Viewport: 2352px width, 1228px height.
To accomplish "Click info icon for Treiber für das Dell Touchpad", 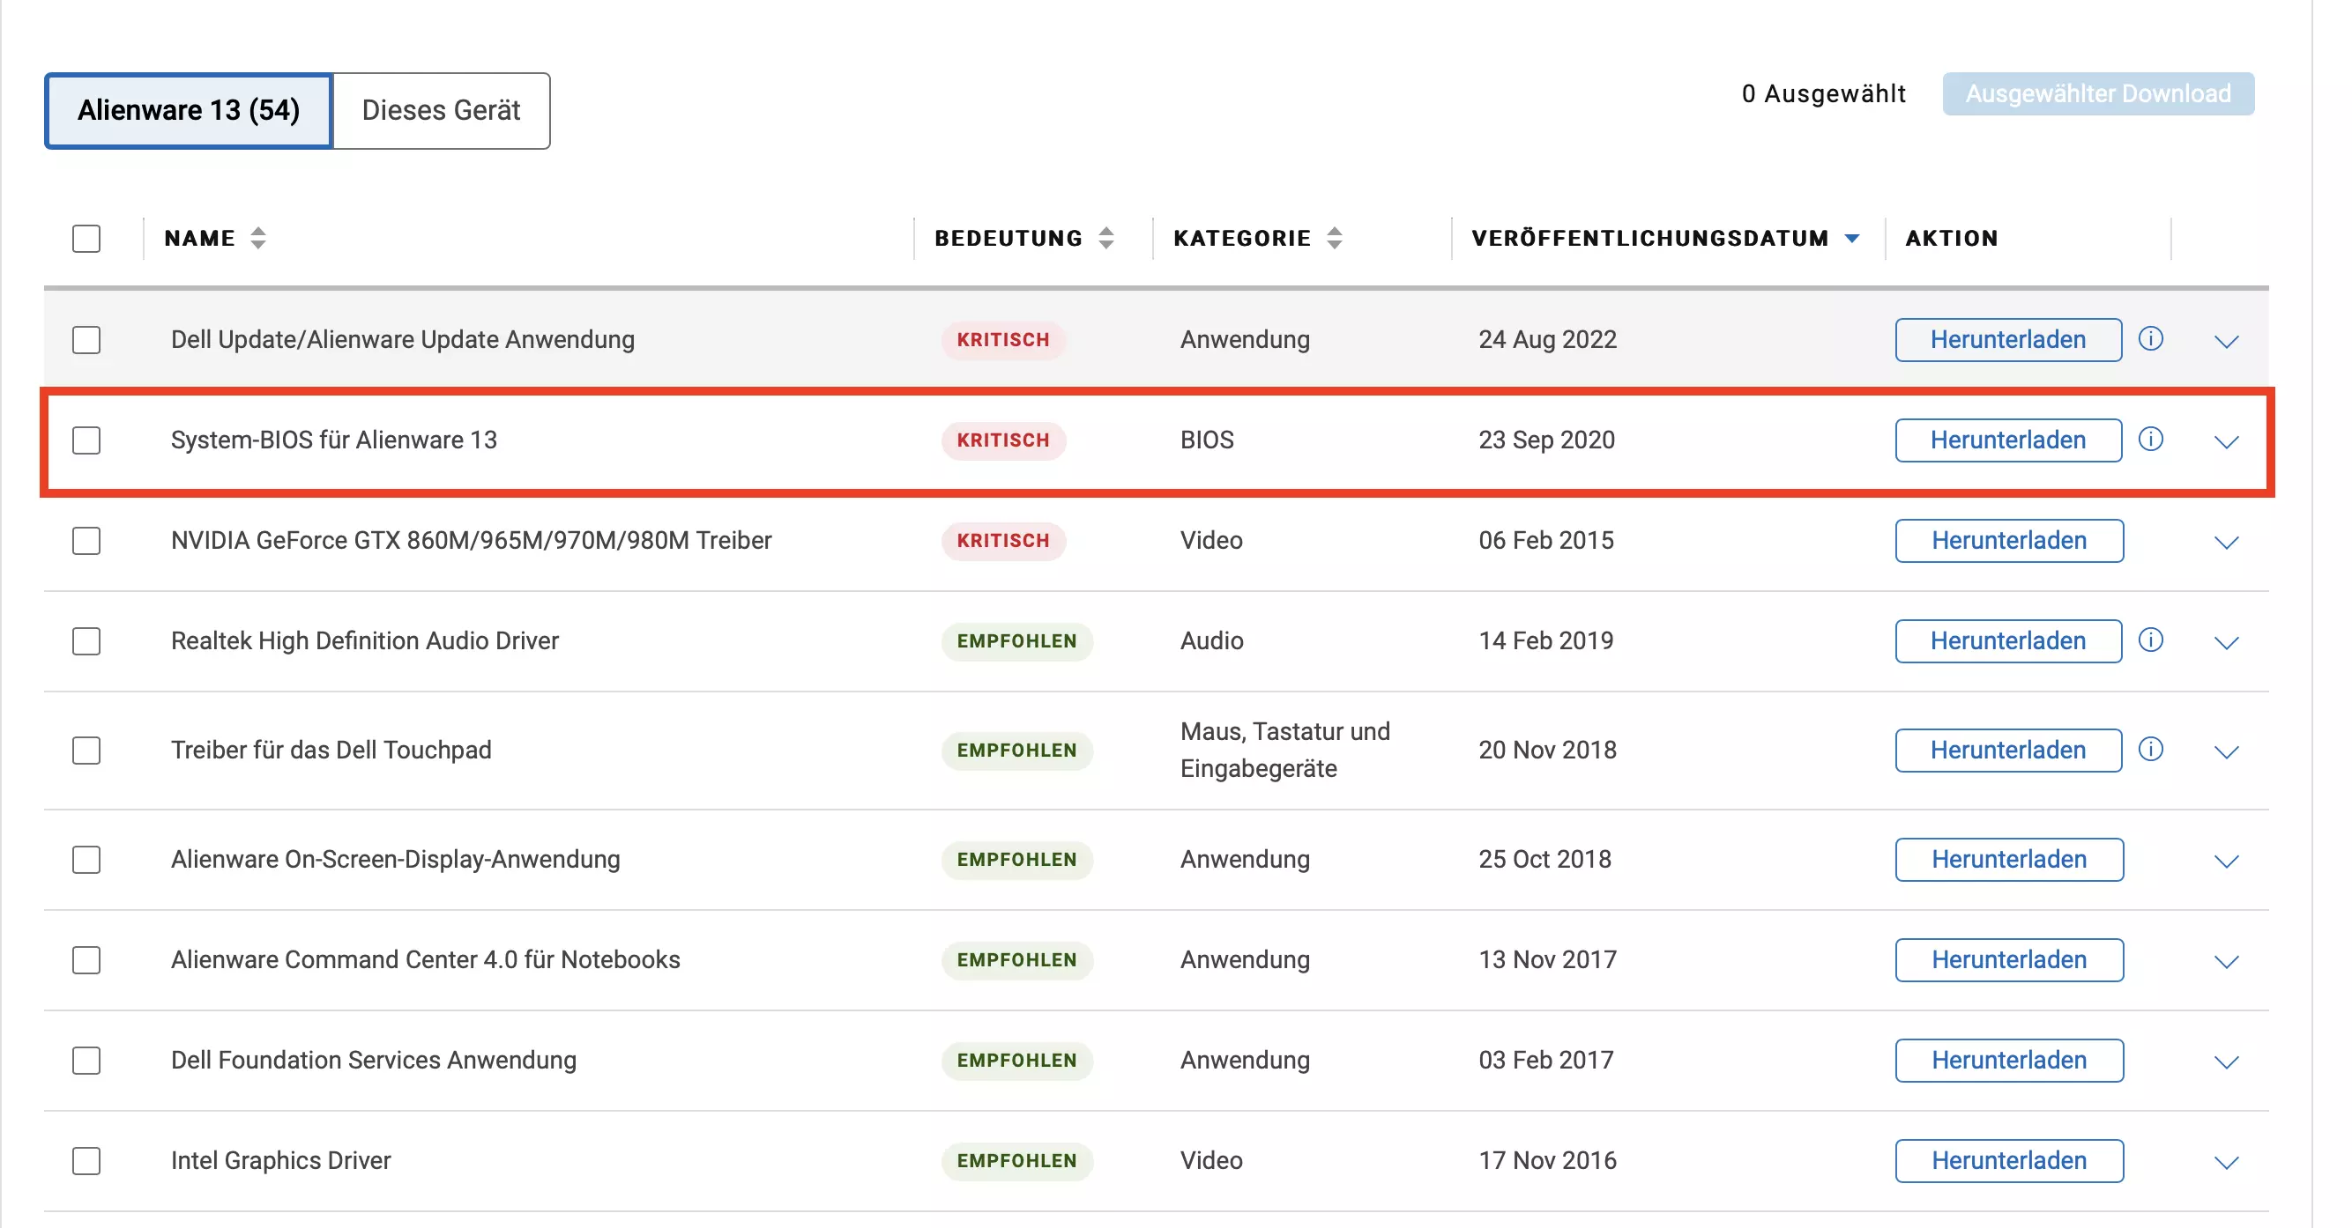I will [2152, 750].
